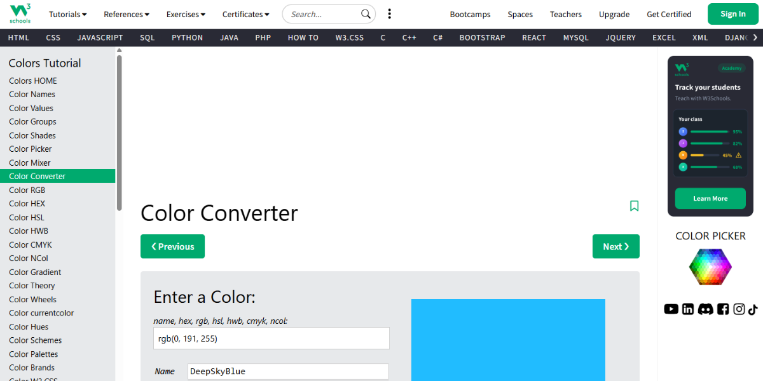This screenshot has height=381, width=763.
Task: Open the Certificates dropdown
Action: point(245,14)
